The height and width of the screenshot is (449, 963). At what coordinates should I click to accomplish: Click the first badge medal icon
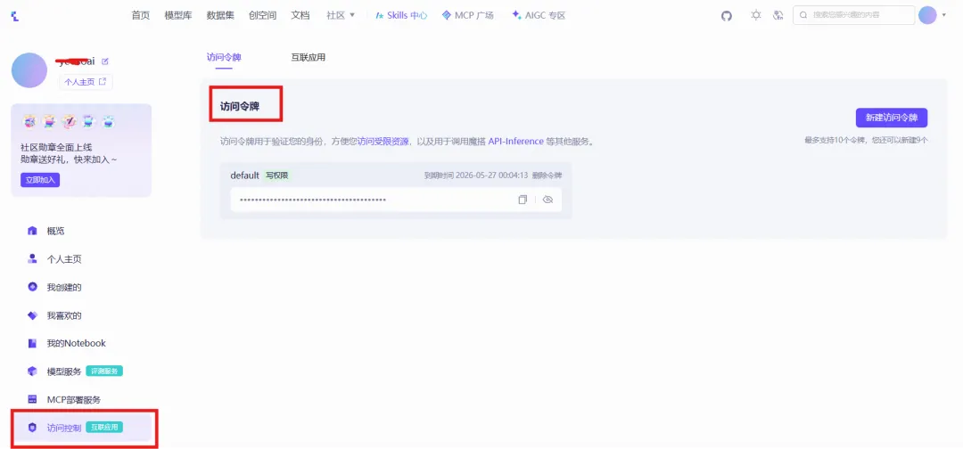click(29, 122)
